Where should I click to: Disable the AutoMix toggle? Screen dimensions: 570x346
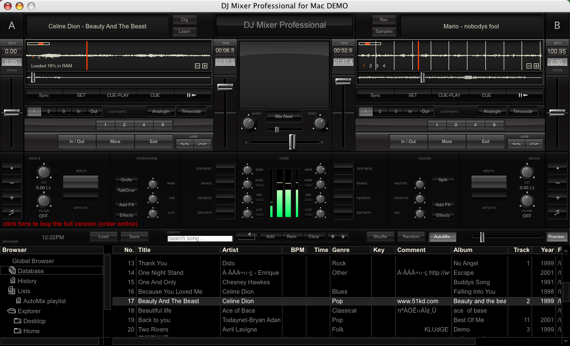click(442, 236)
